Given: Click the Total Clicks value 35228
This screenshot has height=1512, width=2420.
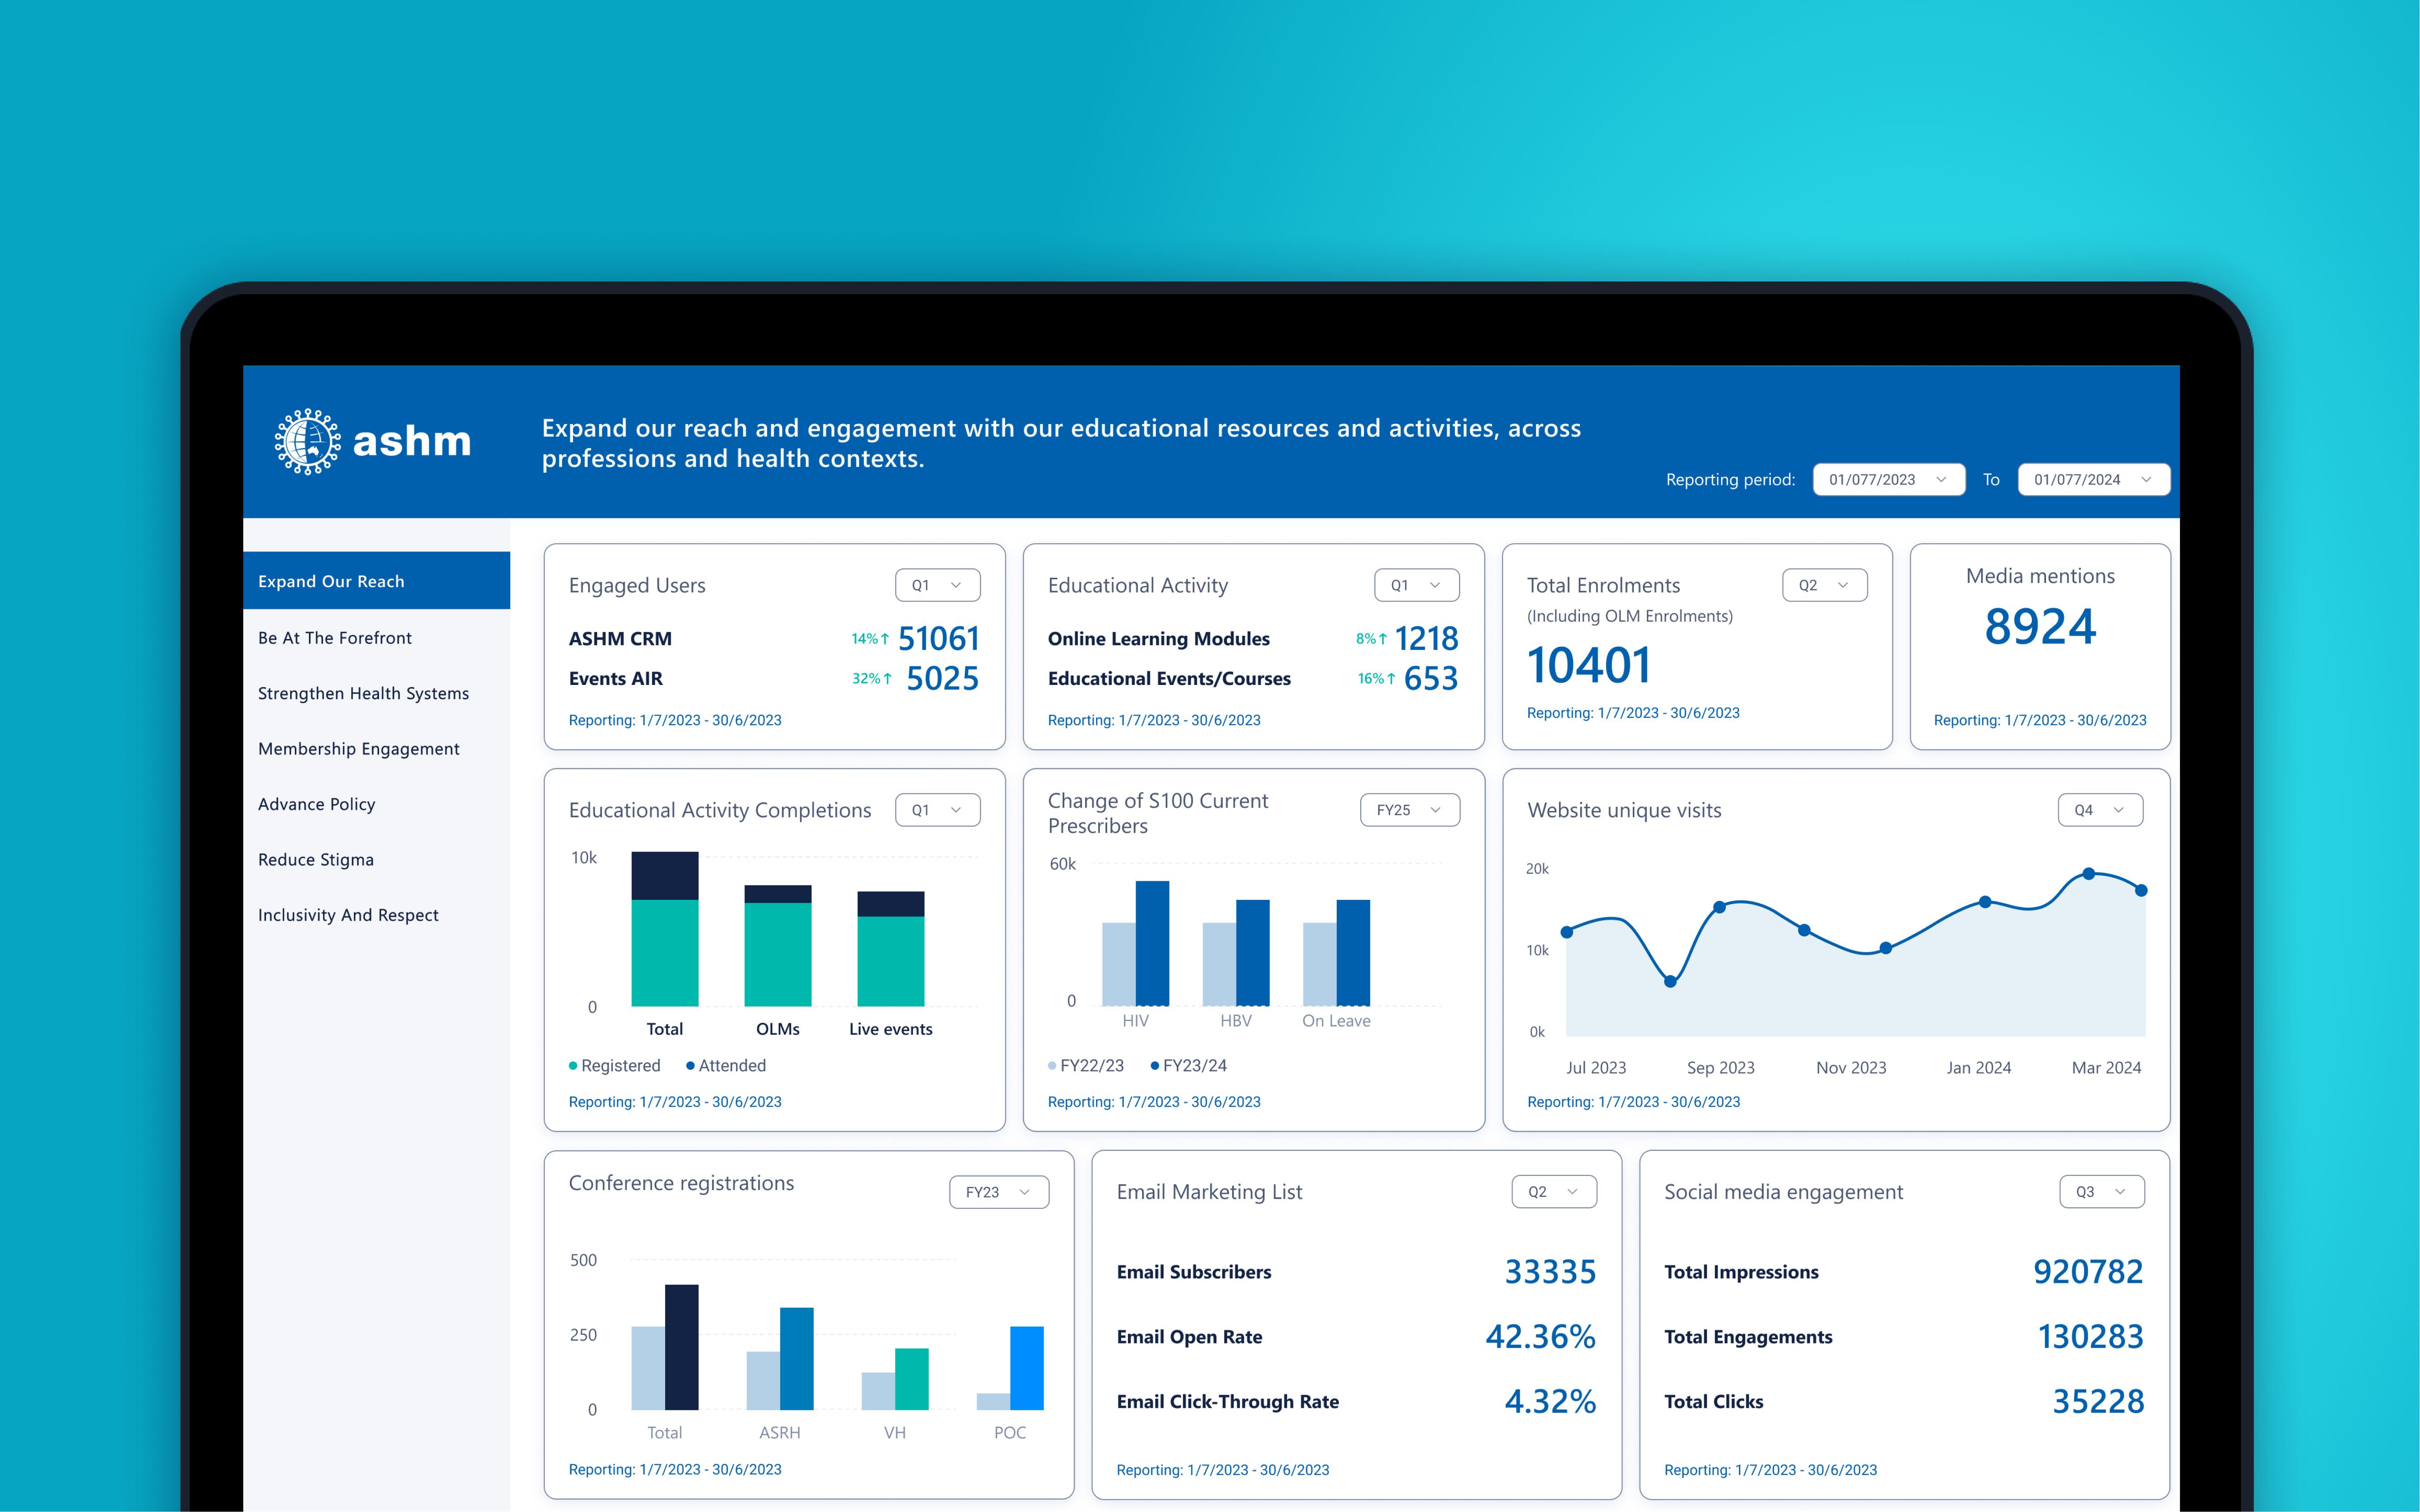Looking at the screenshot, I should tap(2098, 1402).
